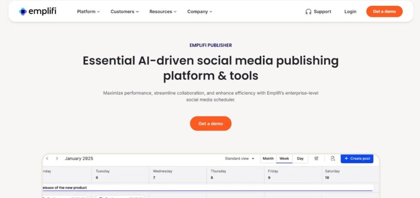Click the Login link
420x198 pixels.
(x=350, y=11)
